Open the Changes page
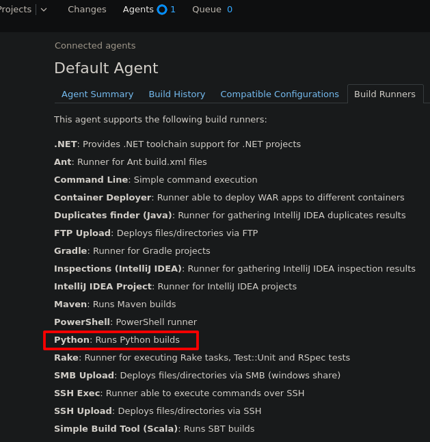The image size is (430, 442). [87, 10]
